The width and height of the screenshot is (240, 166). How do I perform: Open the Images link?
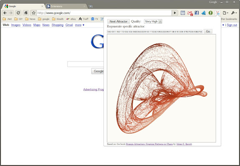16,25
